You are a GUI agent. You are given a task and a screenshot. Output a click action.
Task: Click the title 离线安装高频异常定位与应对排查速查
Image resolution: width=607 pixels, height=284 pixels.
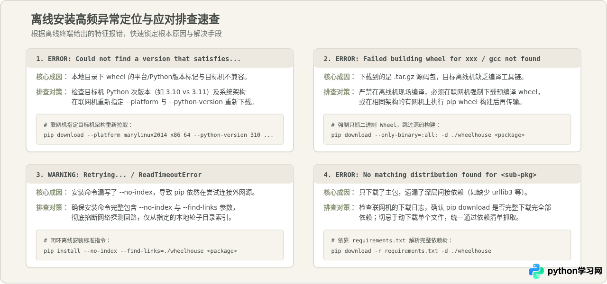click(x=125, y=19)
